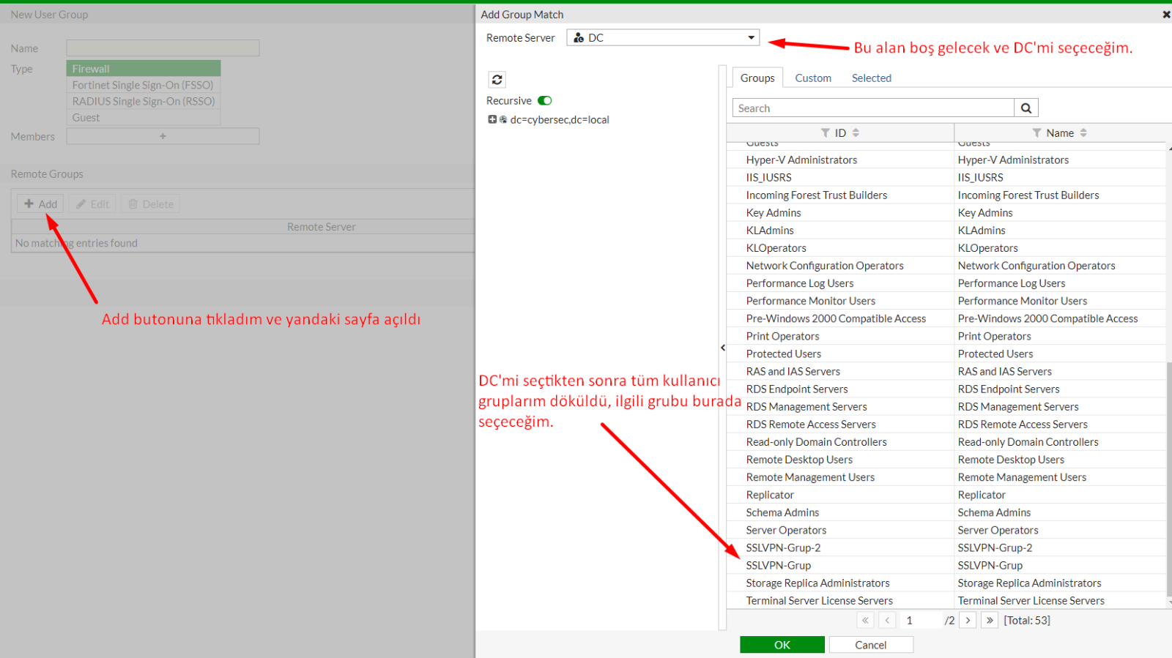Click the Cancel button
Screen dimensions: 1172x658
tap(870, 645)
